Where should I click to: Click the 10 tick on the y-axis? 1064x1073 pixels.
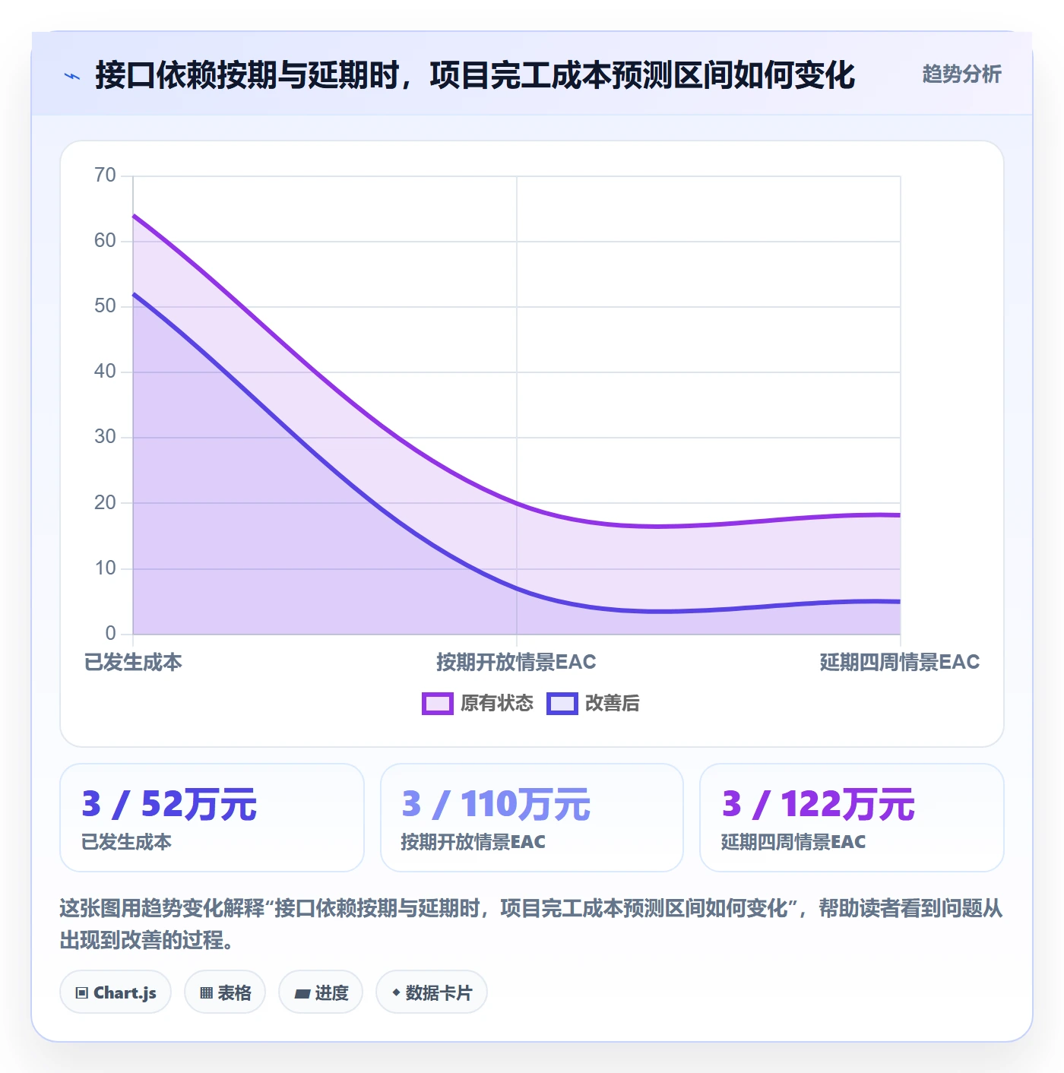coord(105,568)
